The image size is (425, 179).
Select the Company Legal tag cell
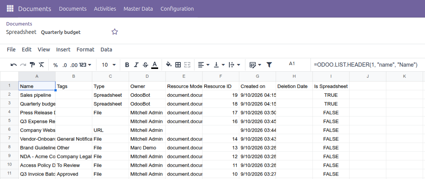(x=74, y=157)
